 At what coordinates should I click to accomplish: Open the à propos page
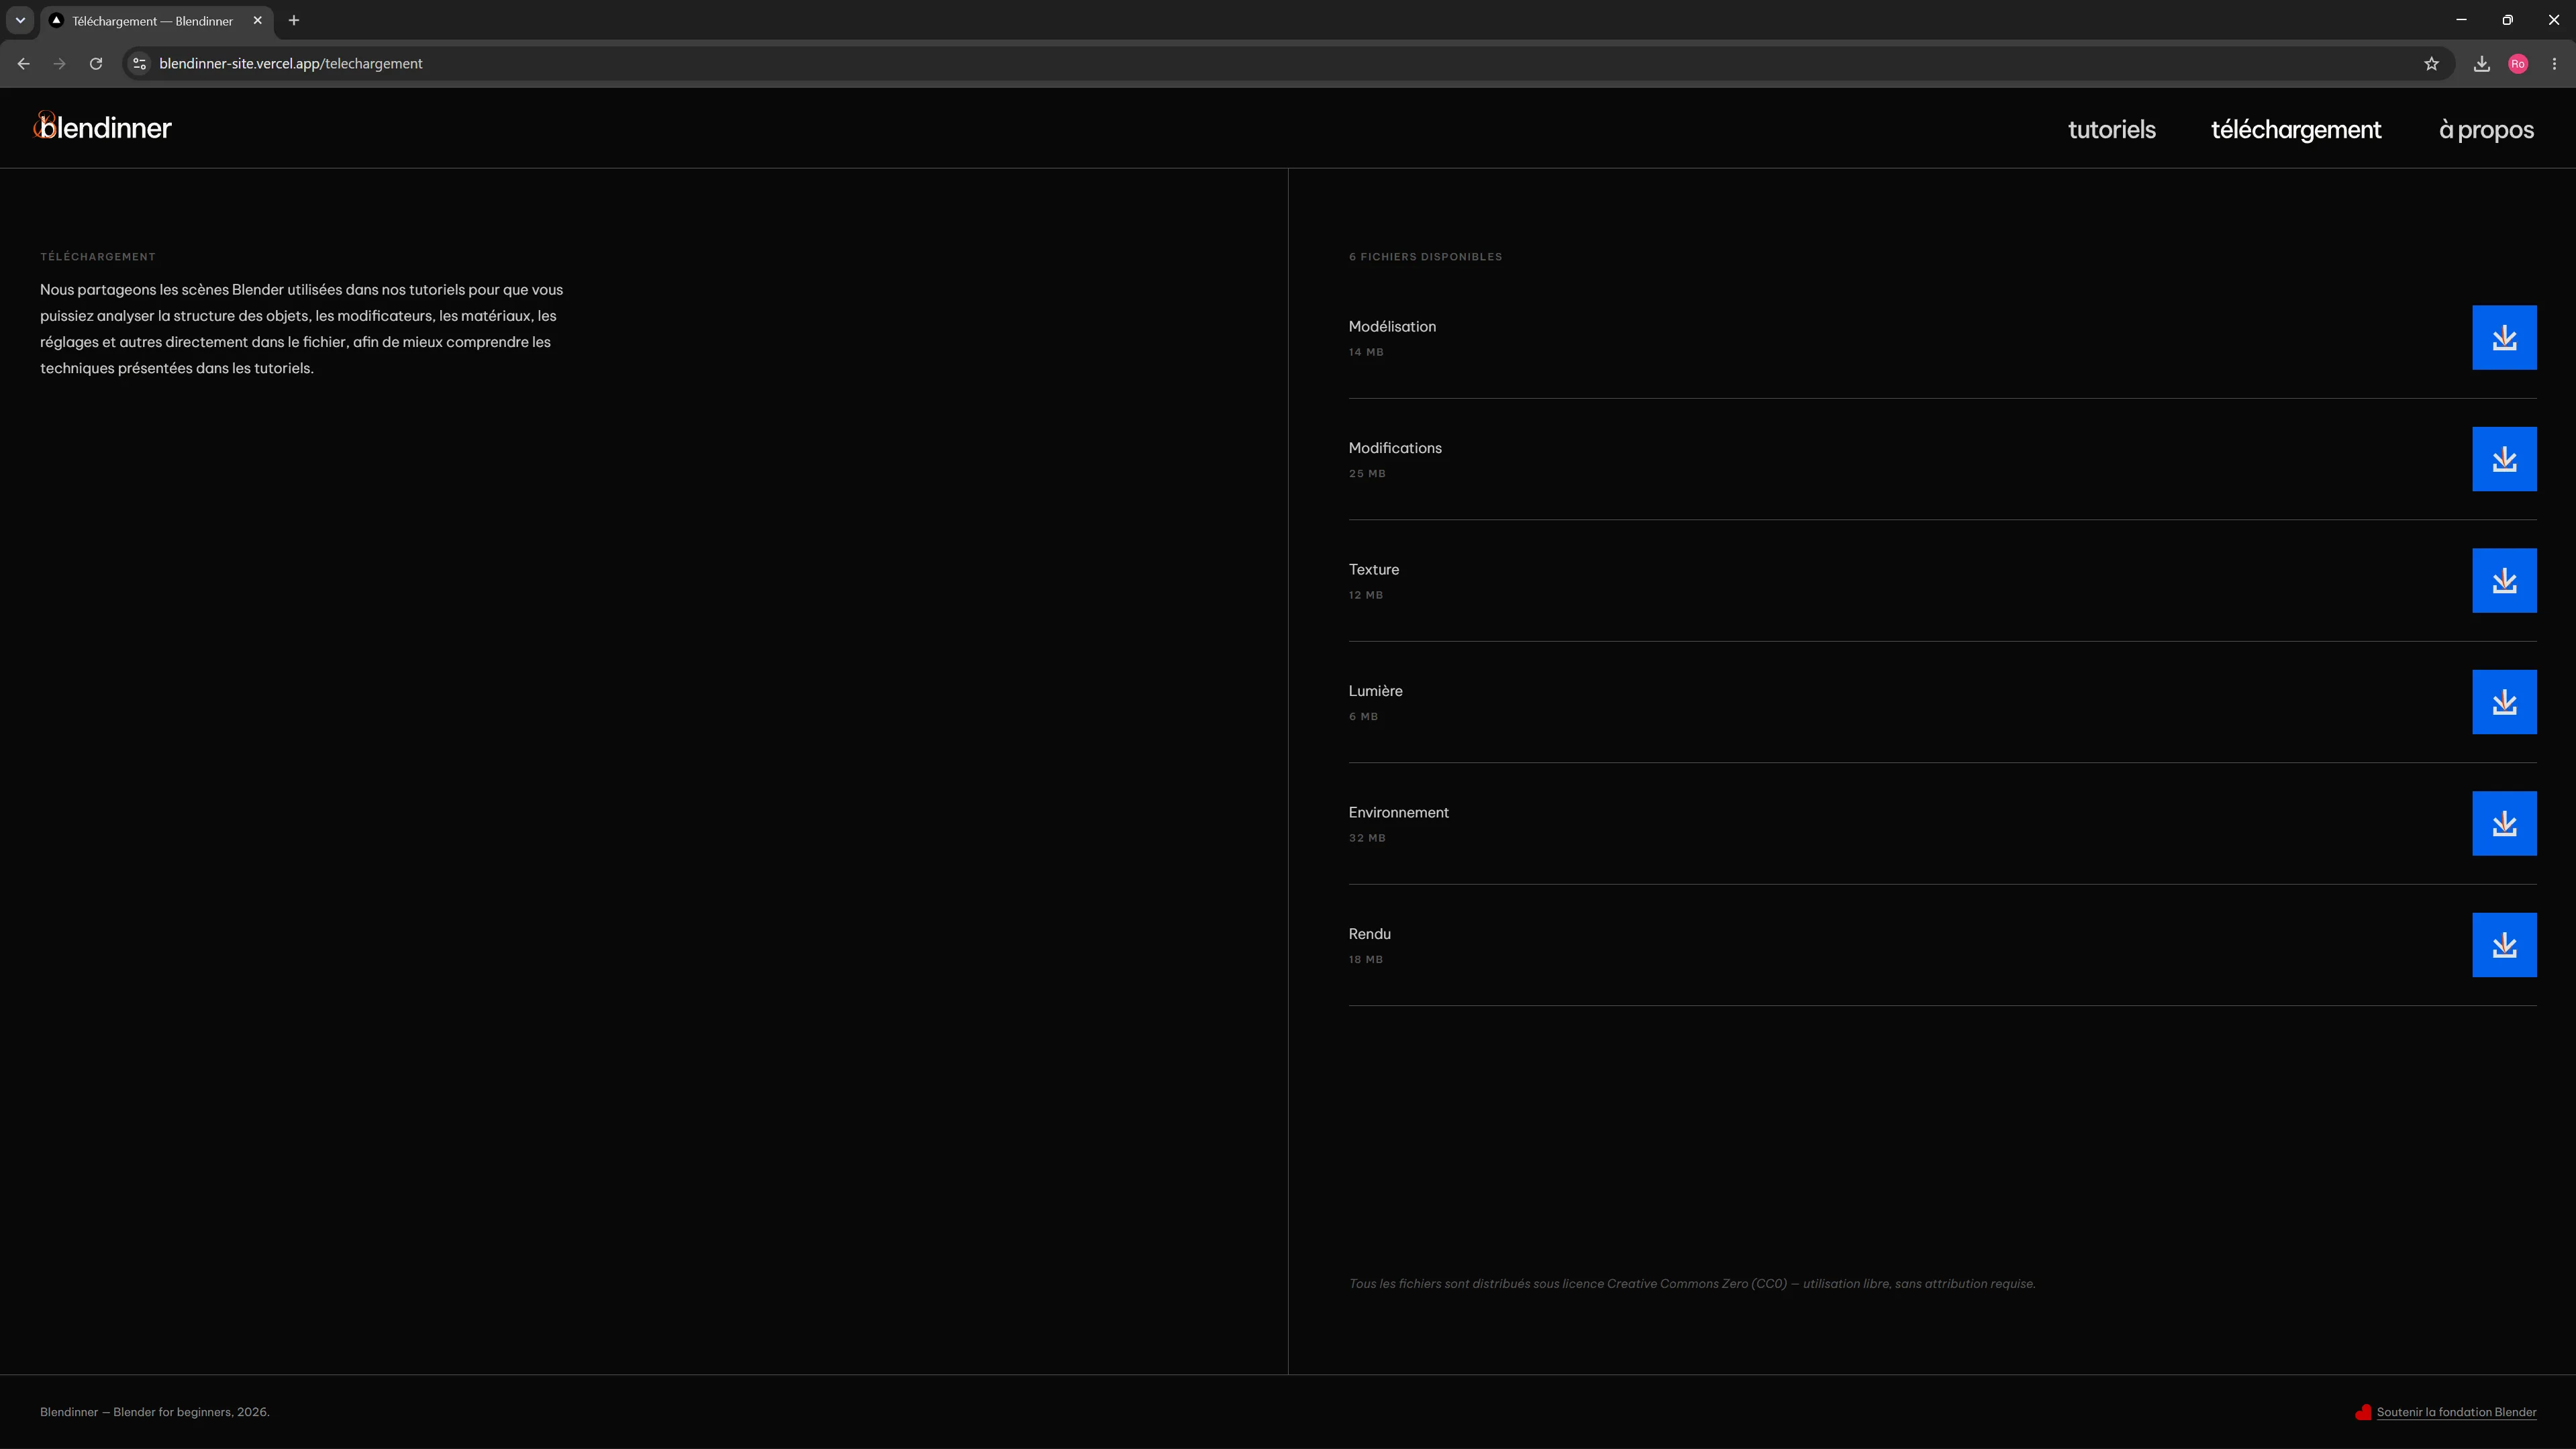(2486, 130)
